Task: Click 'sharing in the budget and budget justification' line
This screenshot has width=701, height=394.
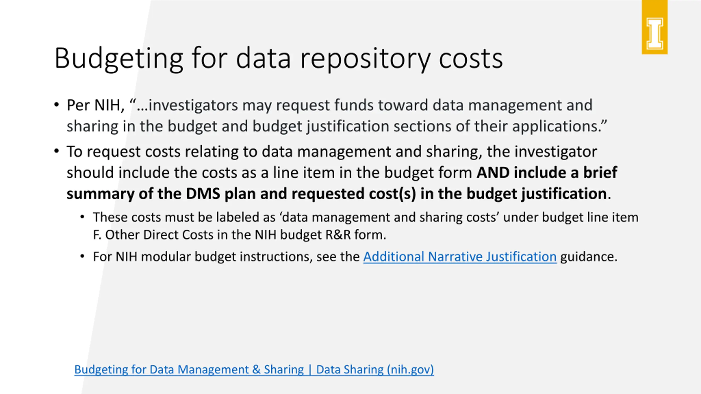Action: (x=337, y=126)
